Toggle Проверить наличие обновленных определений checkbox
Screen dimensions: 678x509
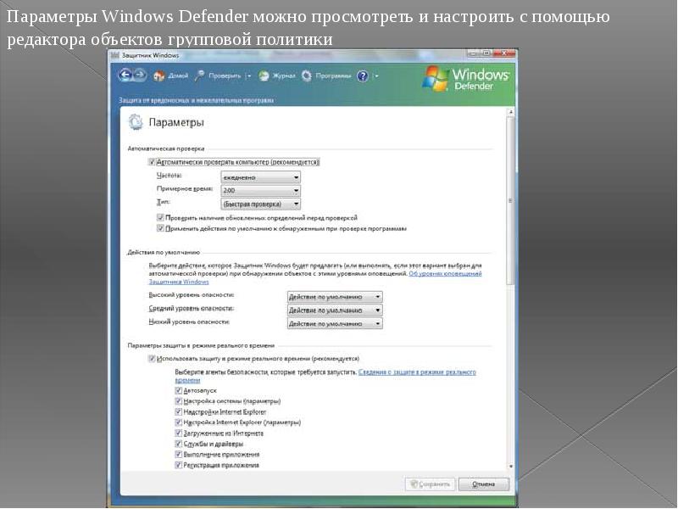coord(160,218)
